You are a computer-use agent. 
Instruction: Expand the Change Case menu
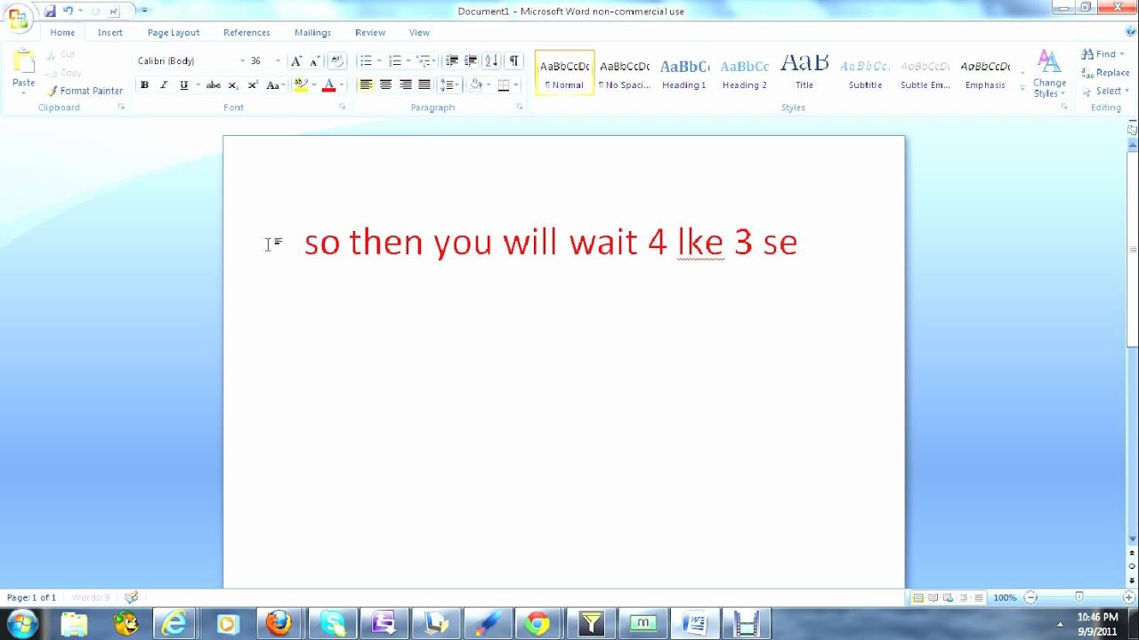coord(274,85)
